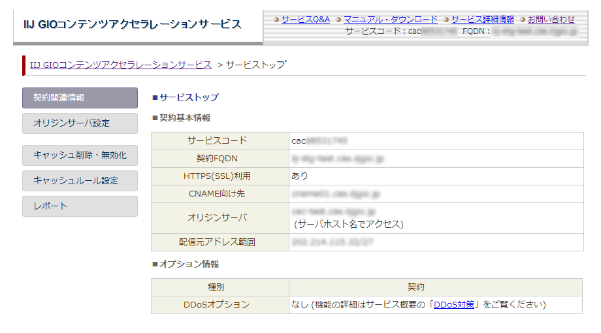The image size is (601, 333).
Task: Go to サービス詳細情報 page
Action: (482, 19)
